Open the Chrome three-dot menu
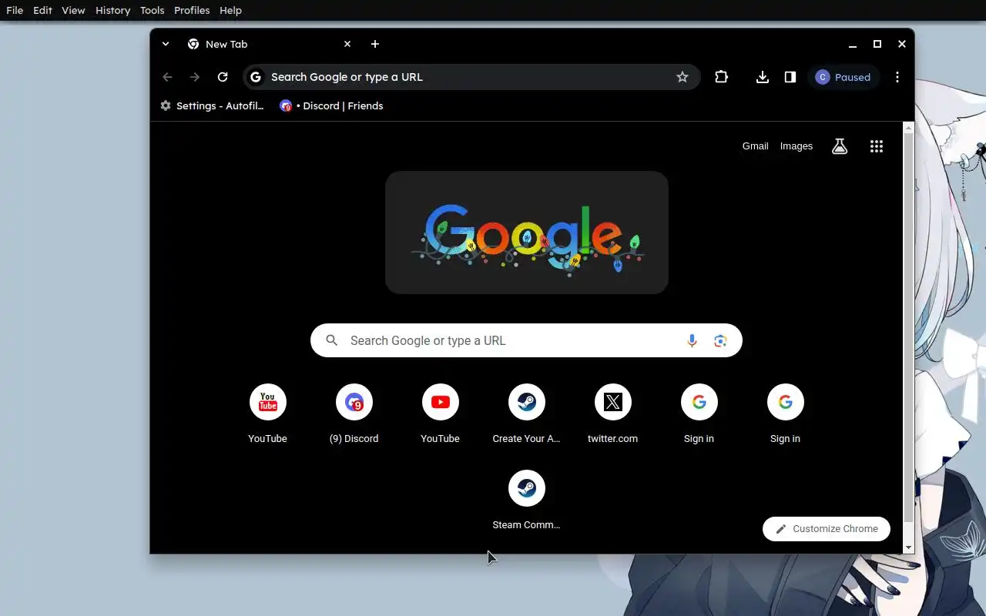Image resolution: width=986 pixels, height=616 pixels. 897,77
